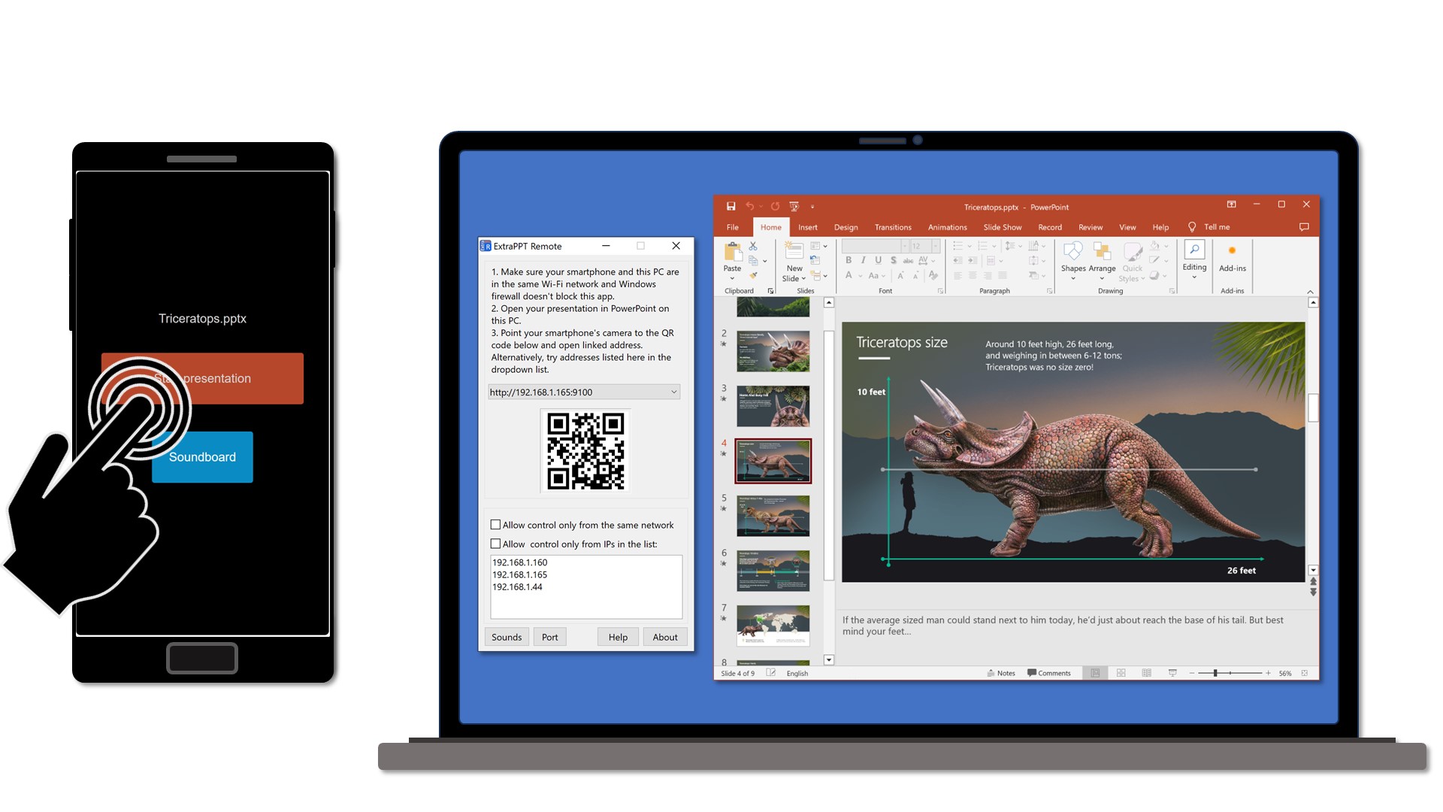Click the Sounds button in ExtraPPT Remote
This screenshot has width=1443, height=812.
[507, 637]
